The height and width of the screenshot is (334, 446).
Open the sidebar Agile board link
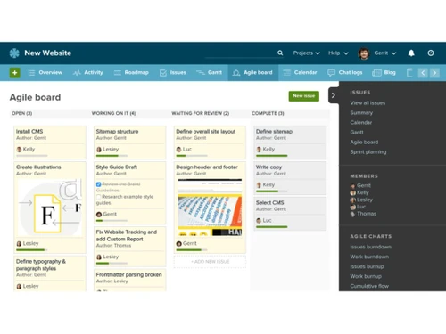pyautogui.click(x=364, y=143)
